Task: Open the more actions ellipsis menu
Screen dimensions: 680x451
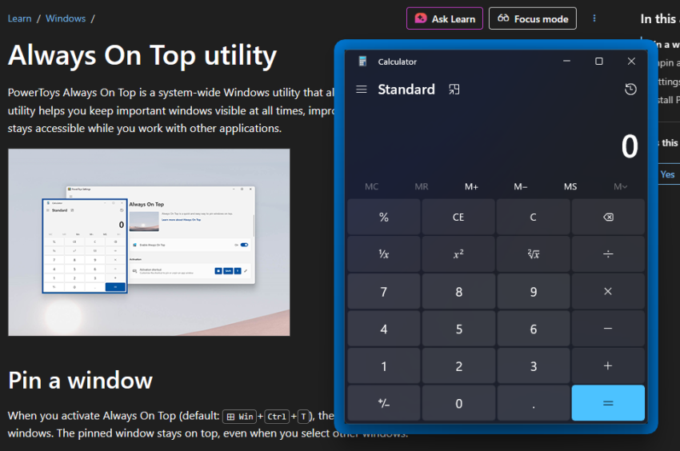Action: click(594, 18)
